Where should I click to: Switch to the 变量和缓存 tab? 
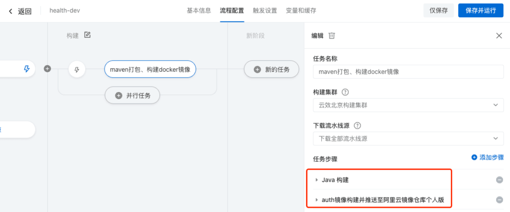point(301,11)
